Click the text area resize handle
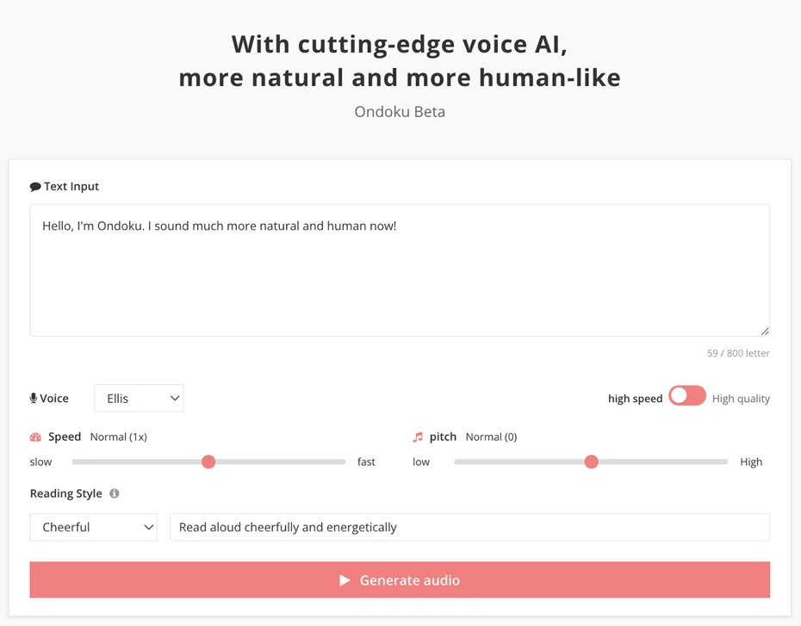This screenshot has width=801, height=626. tap(764, 331)
